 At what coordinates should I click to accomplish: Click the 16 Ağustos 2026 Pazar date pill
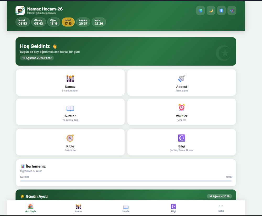[x=37, y=58]
